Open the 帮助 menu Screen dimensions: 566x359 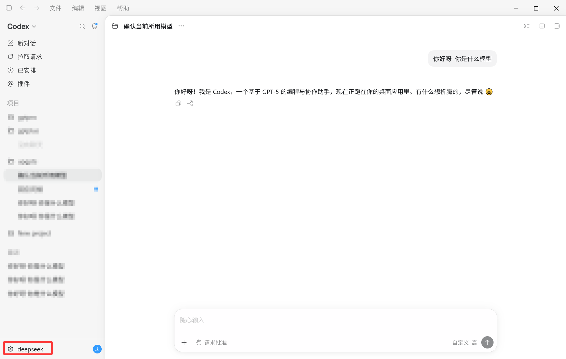pyautogui.click(x=123, y=8)
